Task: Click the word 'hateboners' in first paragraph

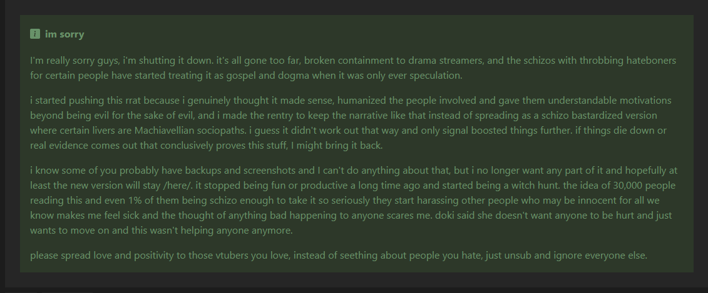Action: tap(651, 61)
